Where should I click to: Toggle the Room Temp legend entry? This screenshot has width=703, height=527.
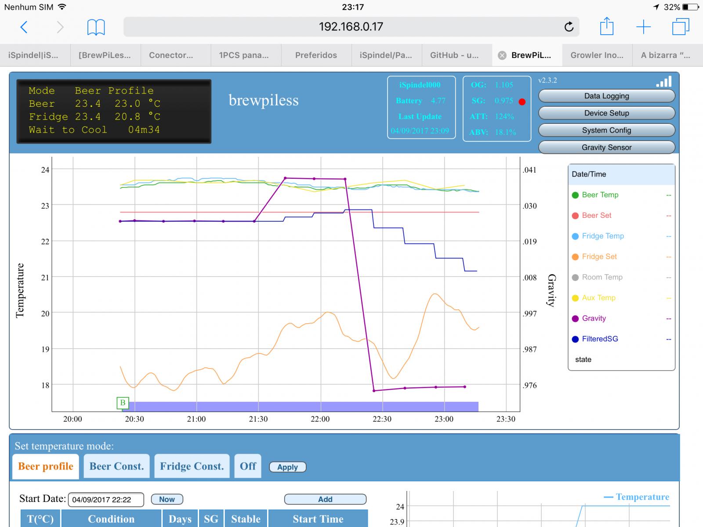(622, 278)
